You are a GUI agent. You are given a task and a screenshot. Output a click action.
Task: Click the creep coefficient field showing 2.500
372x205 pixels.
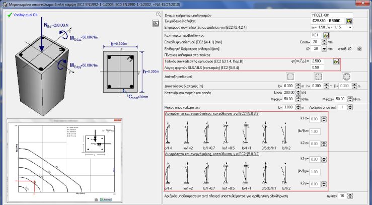point(317,61)
